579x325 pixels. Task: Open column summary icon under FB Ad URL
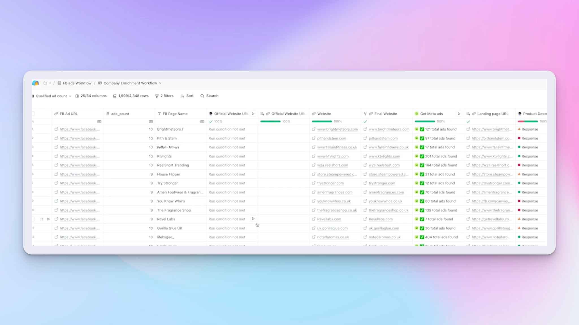point(99,121)
